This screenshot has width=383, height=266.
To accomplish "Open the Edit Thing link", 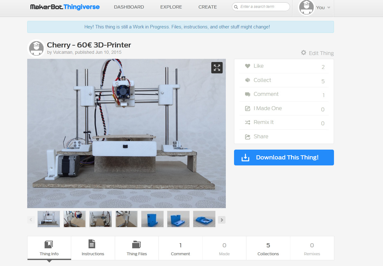I will tap(321, 53).
